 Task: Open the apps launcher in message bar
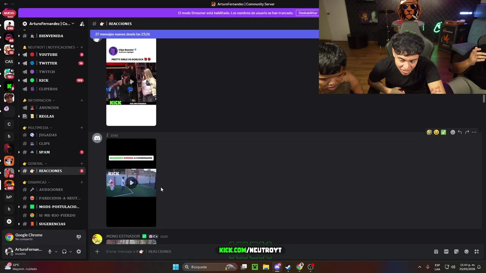click(477, 251)
